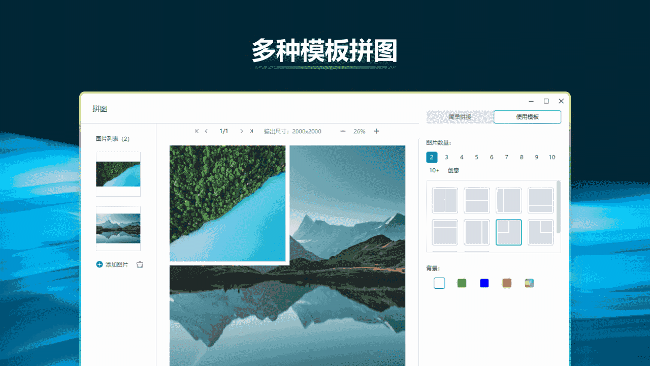Screen dimensions: 650x366
Task: Jump to first page via first-page arrow icon
Action: pos(197,131)
